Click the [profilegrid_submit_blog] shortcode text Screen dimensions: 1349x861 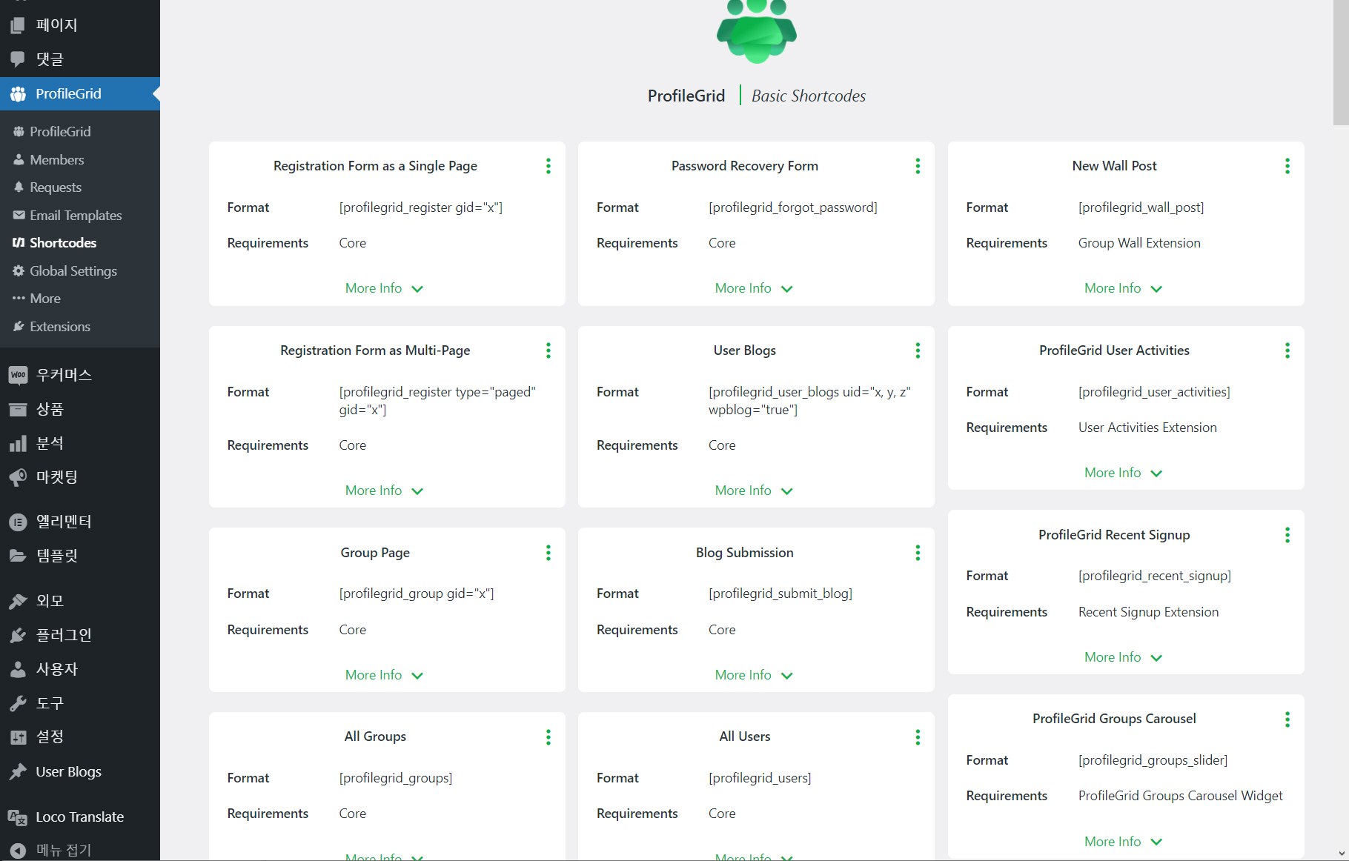coord(780,594)
